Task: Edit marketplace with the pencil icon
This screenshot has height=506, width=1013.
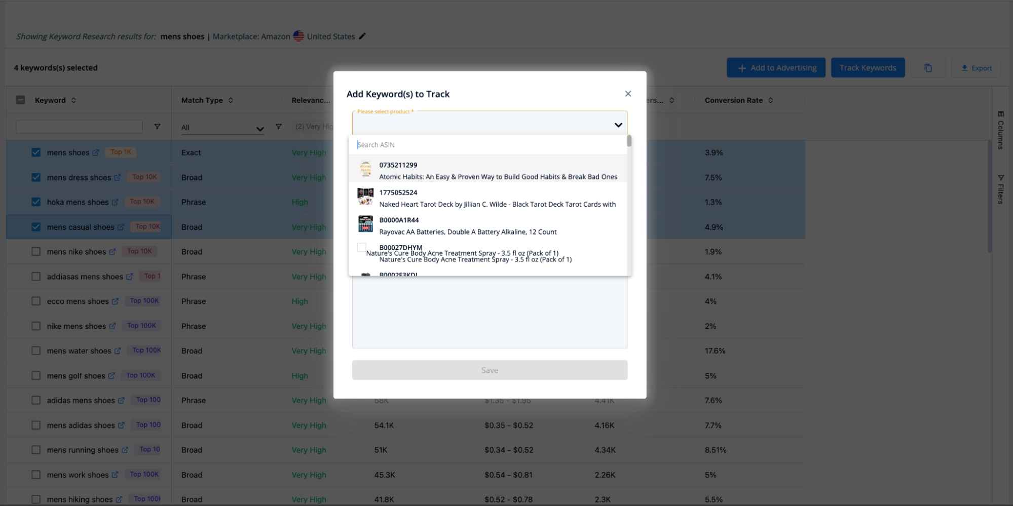Action: pos(362,36)
